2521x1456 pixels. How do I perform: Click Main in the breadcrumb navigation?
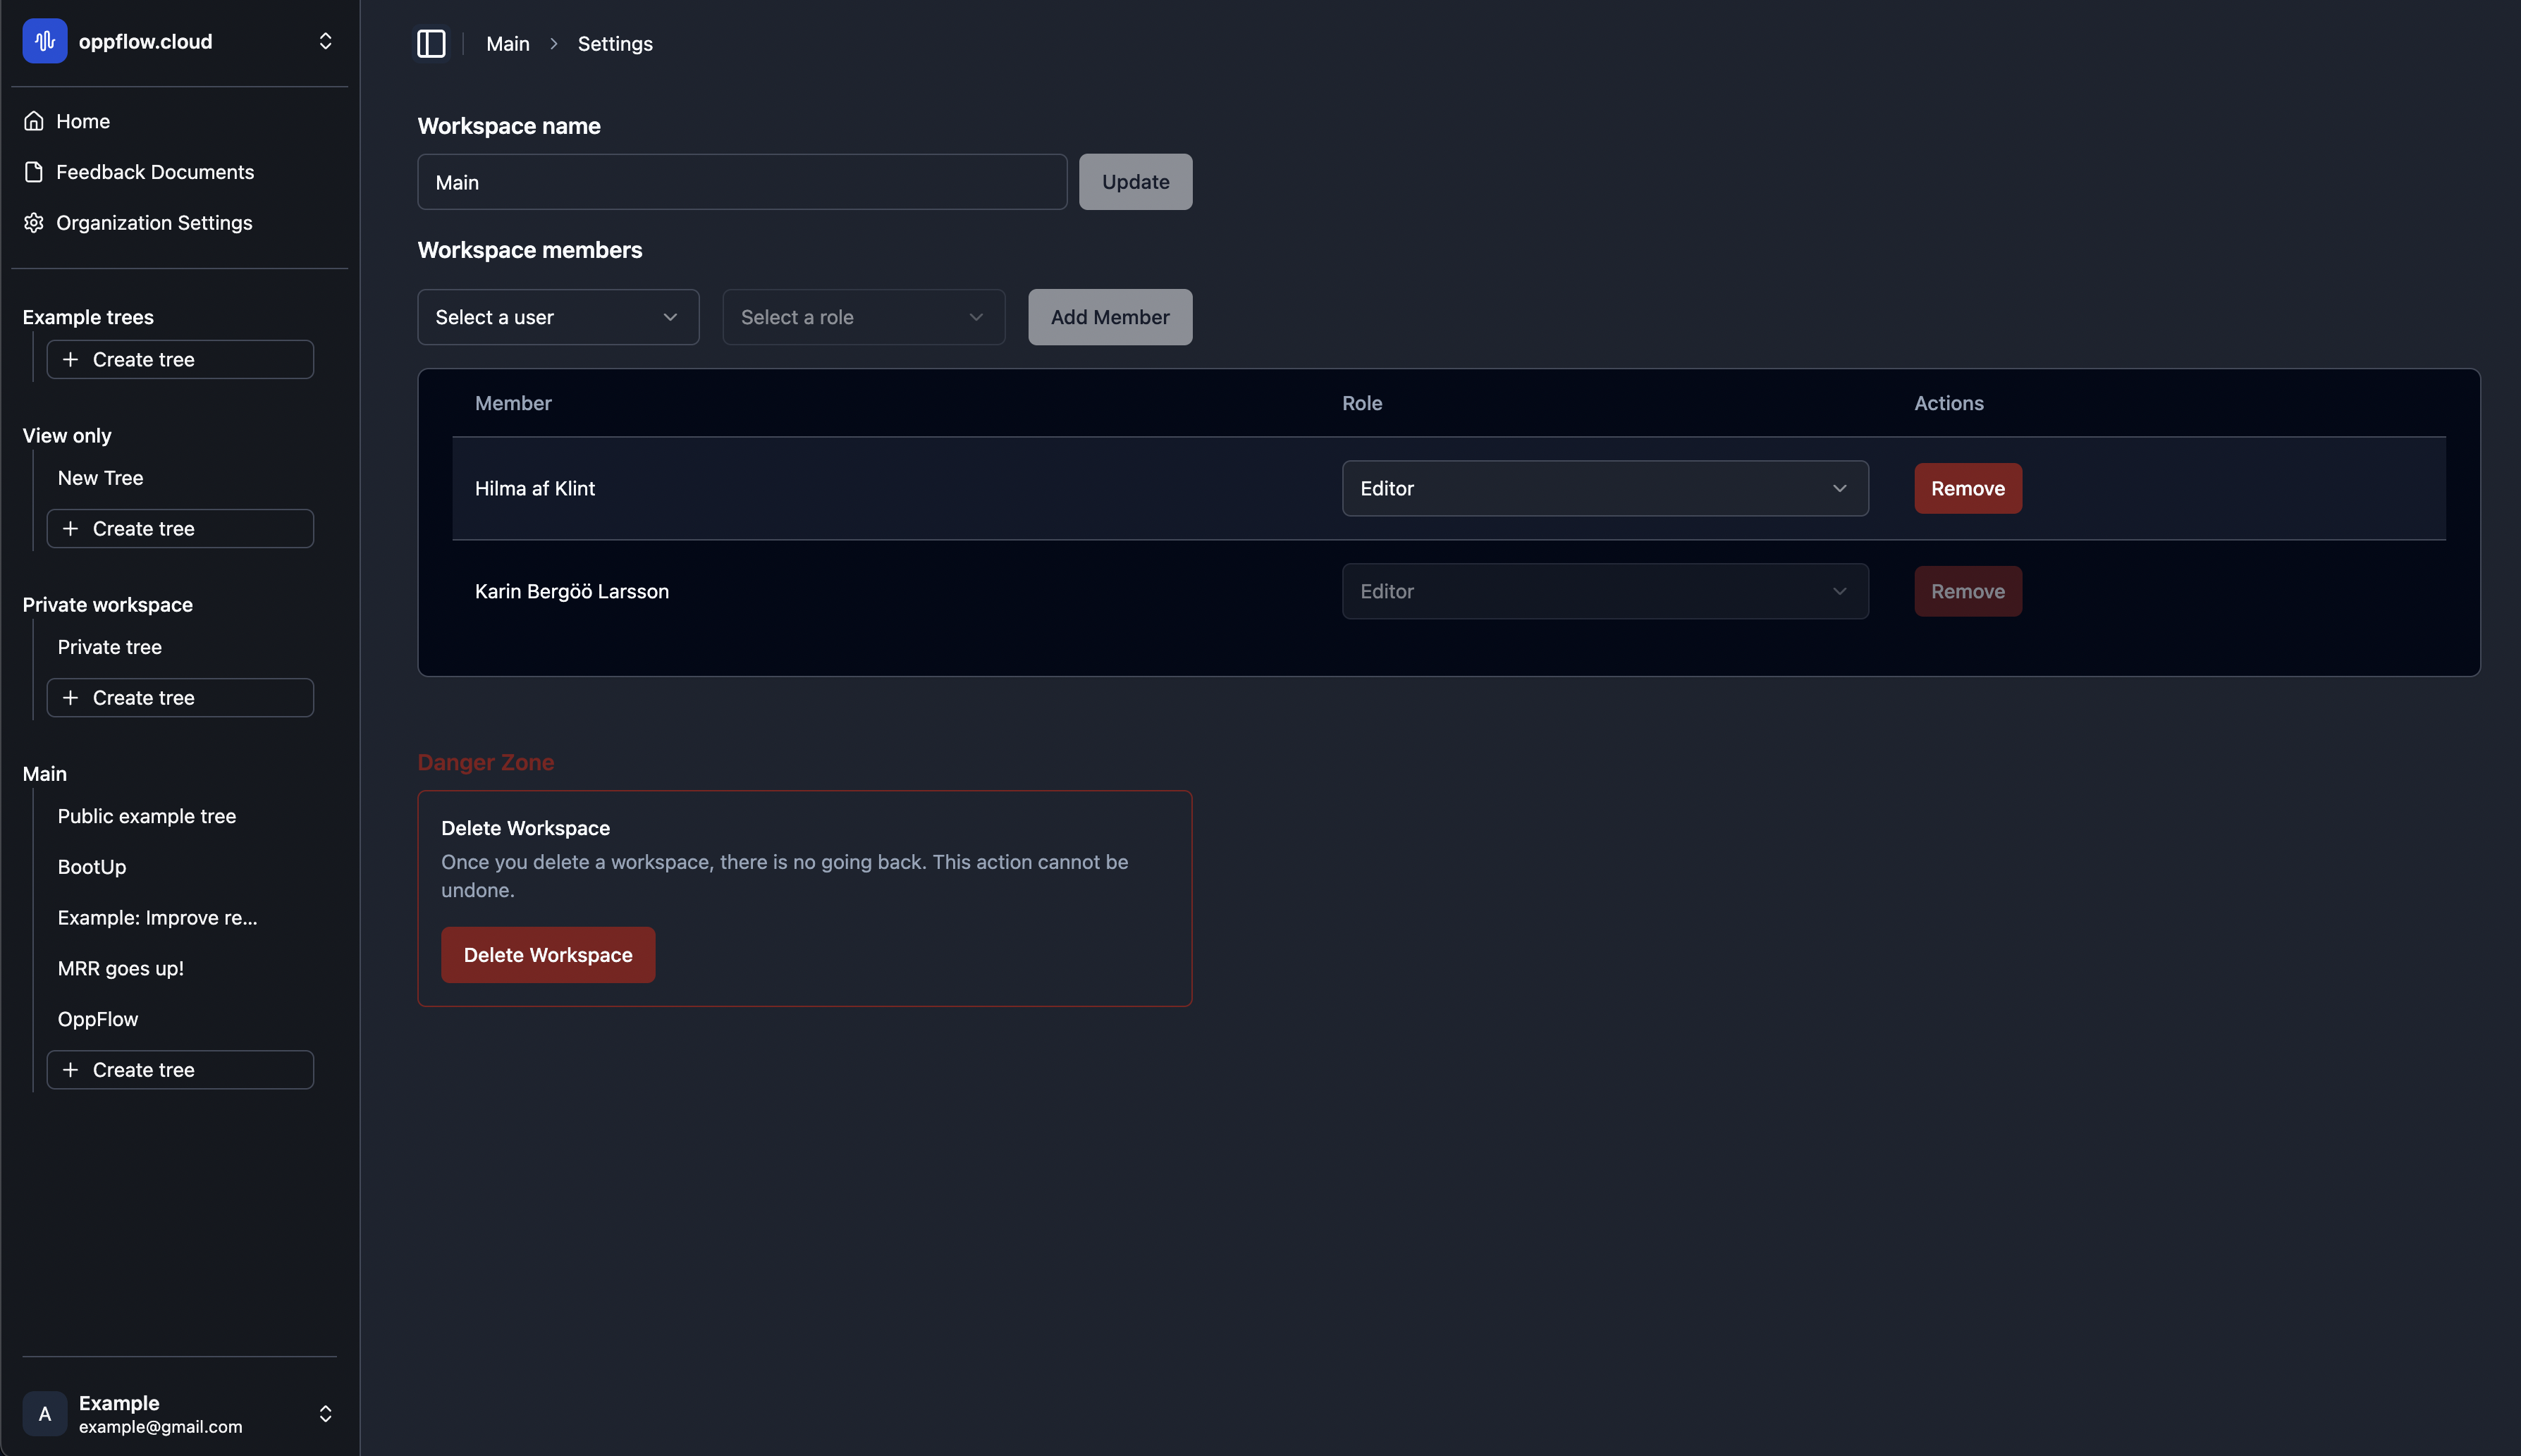click(508, 43)
